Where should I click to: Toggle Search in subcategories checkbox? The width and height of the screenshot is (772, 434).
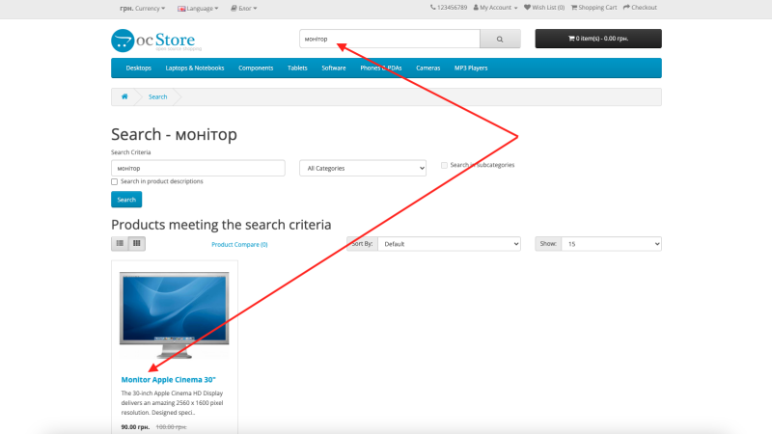click(x=444, y=165)
